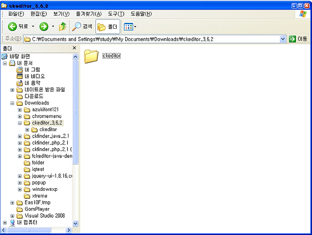The height and width of the screenshot is (235, 312).
Task: Expand My Computer (내 컴퓨터) node
Action: 5,223
